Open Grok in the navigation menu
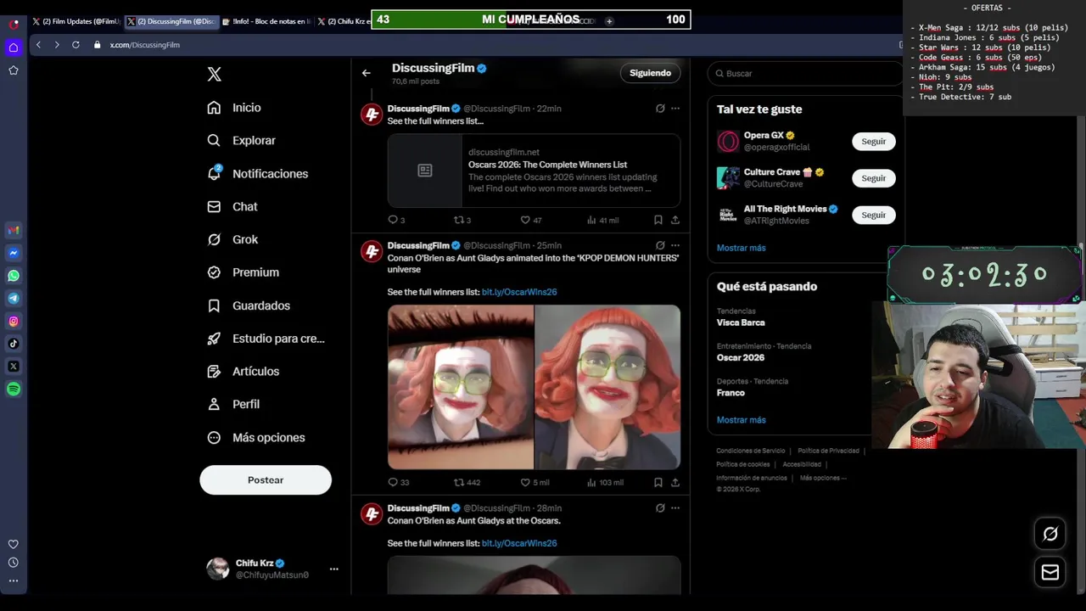The height and width of the screenshot is (611, 1086). [x=233, y=239]
